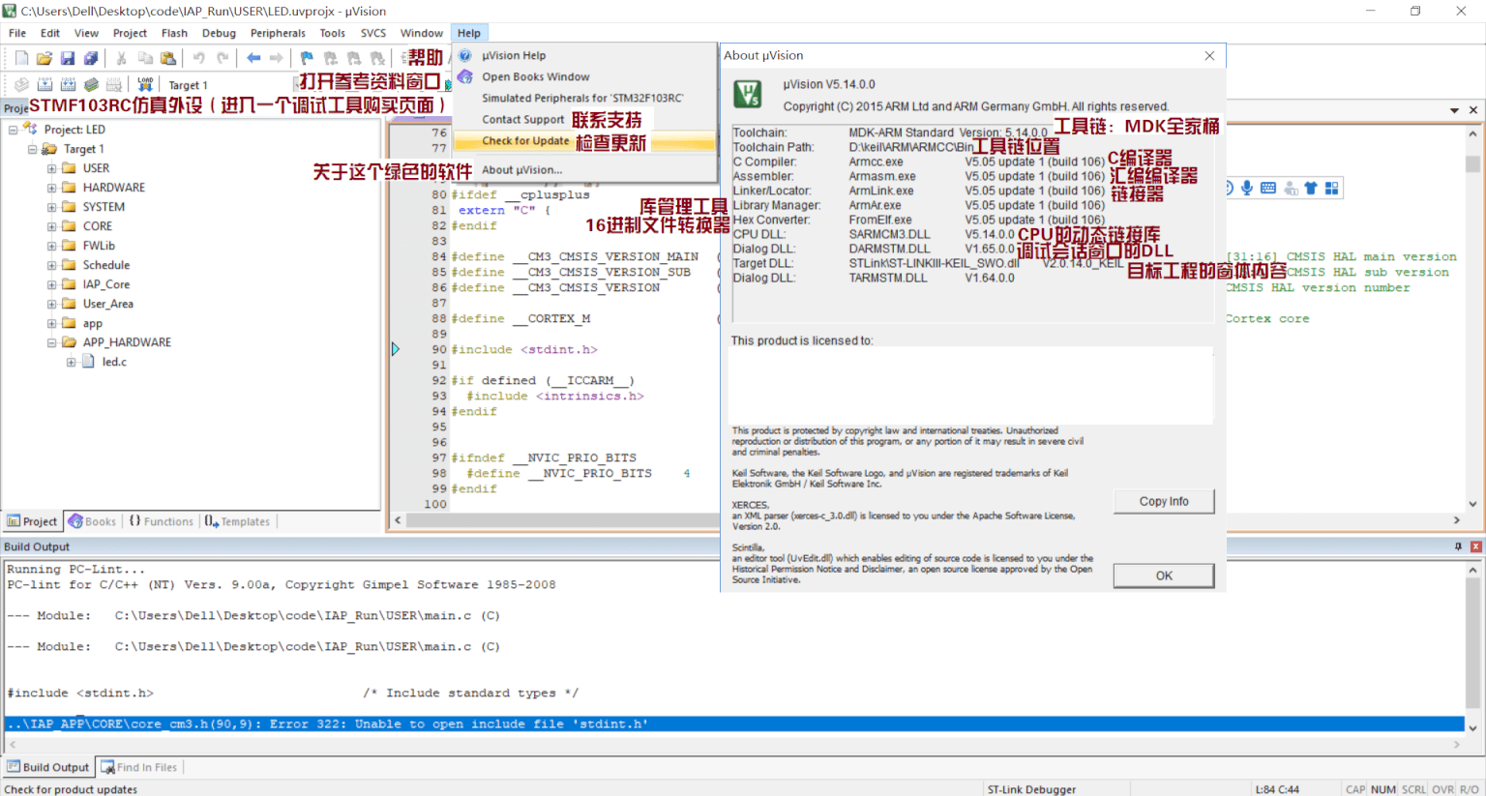Undo last edit using toolbar arrow
1486x796 pixels.
click(x=198, y=59)
